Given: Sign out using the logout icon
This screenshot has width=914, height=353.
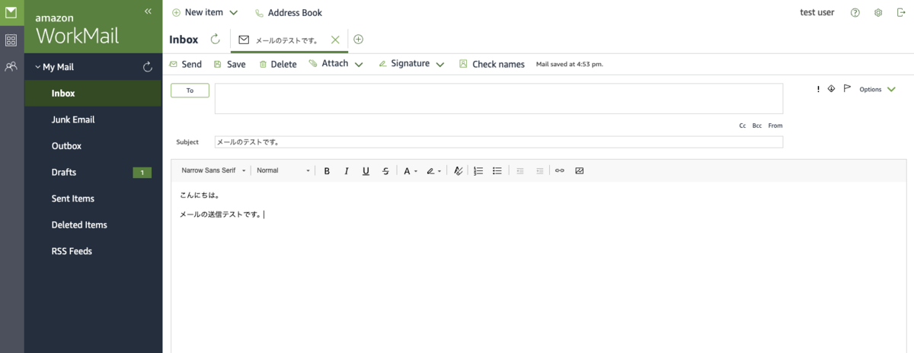Looking at the screenshot, I should (x=901, y=13).
